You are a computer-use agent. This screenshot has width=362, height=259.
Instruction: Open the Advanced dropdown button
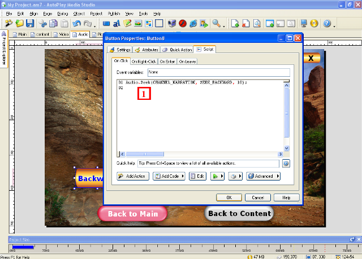coord(264,176)
